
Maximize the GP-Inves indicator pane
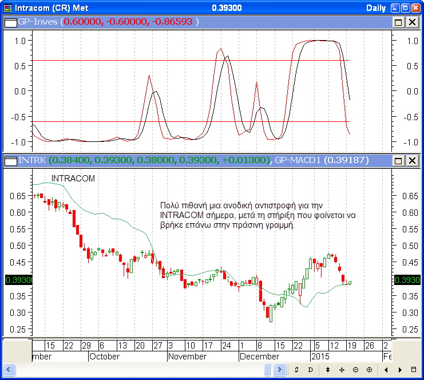coord(398,22)
